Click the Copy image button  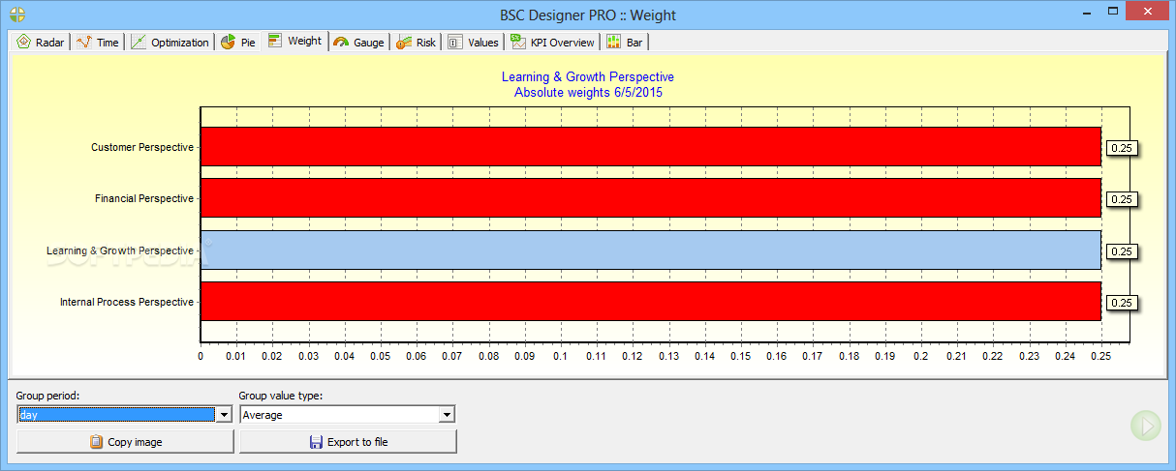pos(125,442)
